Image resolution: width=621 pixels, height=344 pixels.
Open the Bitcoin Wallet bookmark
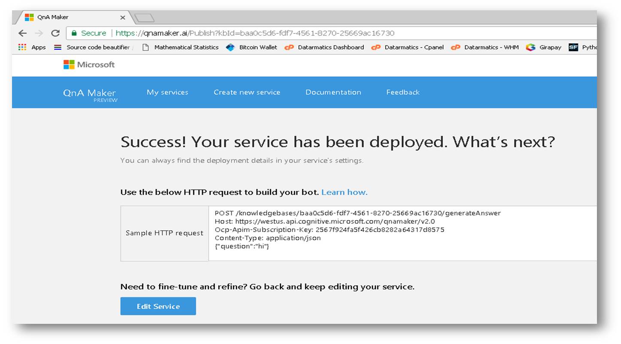252,47
